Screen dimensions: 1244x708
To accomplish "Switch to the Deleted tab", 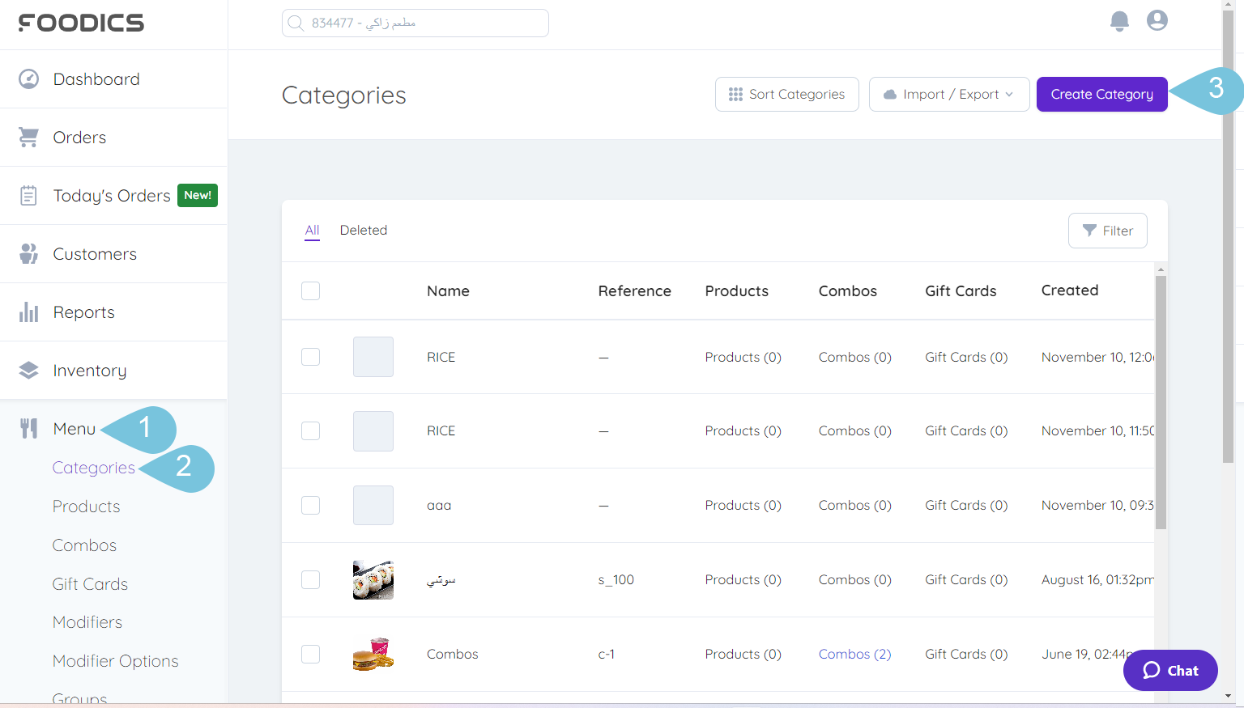I will point(364,230).
